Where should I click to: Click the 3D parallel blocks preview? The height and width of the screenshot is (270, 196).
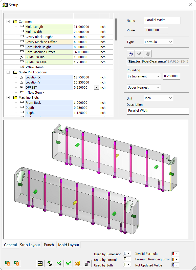tap(96, 179)
